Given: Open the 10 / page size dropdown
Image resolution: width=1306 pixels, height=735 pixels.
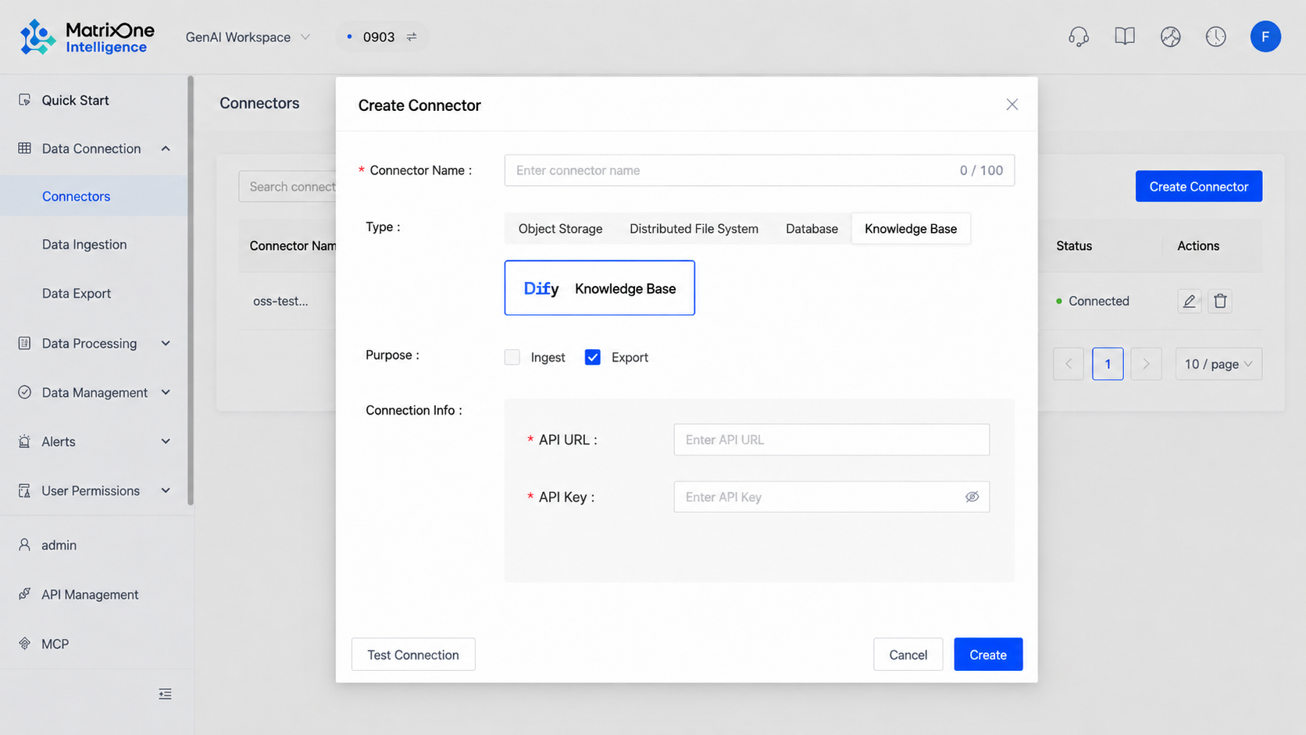Looking at the screenshot, I should point(1219,364).
